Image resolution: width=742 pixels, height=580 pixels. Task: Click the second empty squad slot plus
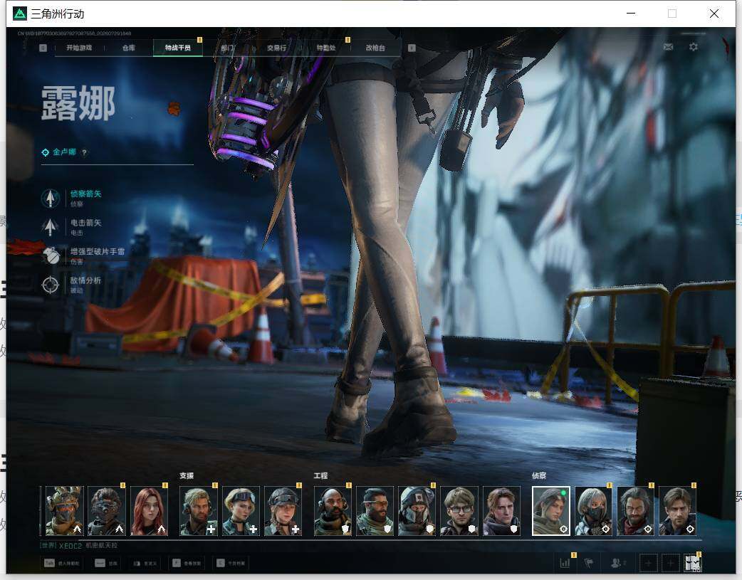click(670, 563)
